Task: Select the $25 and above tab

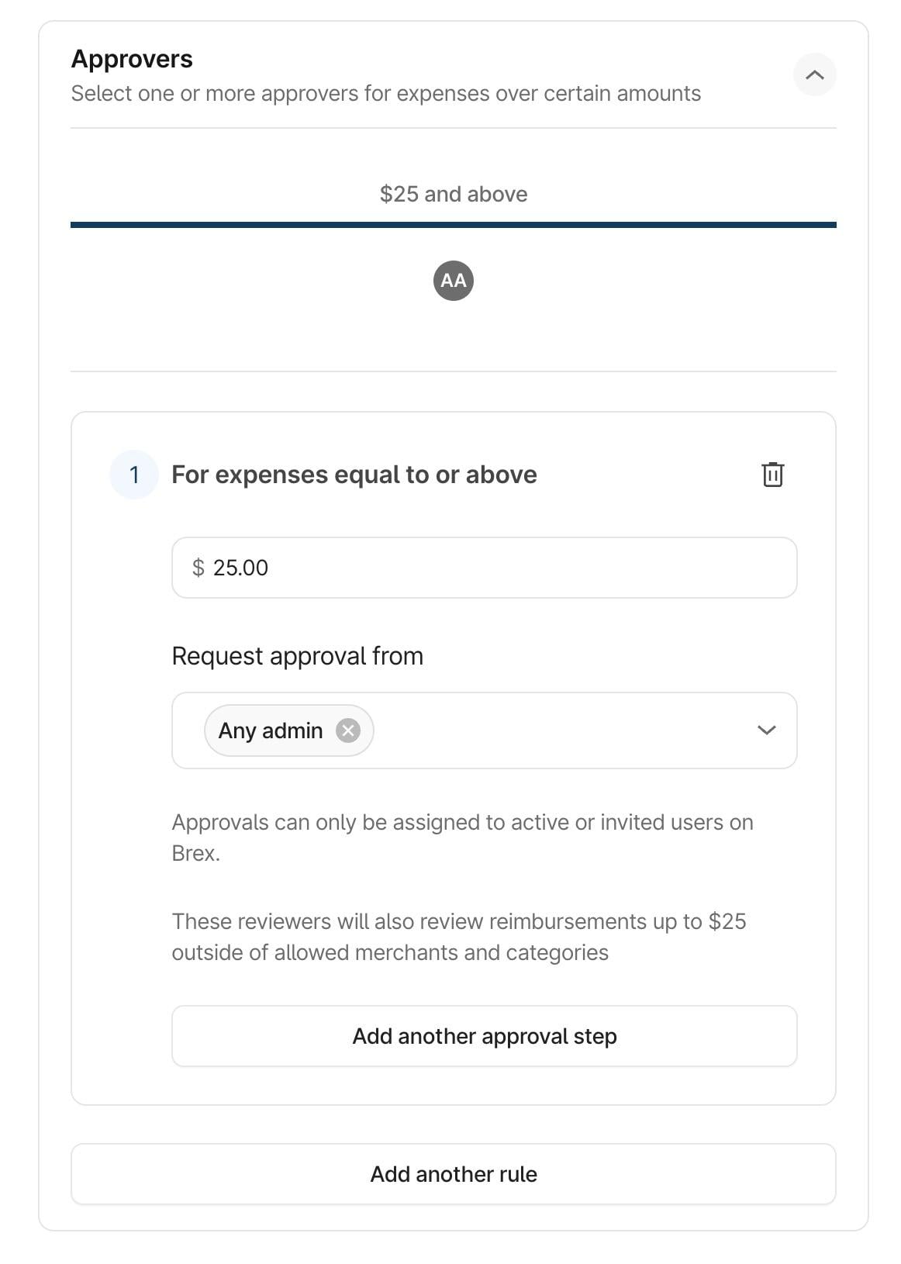Action: [454, 194]
